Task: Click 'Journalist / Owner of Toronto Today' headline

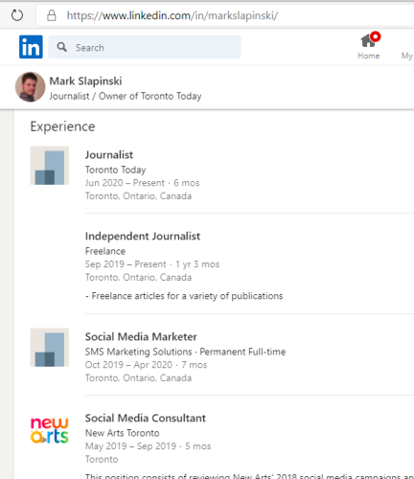Action: tap(126, 96)
